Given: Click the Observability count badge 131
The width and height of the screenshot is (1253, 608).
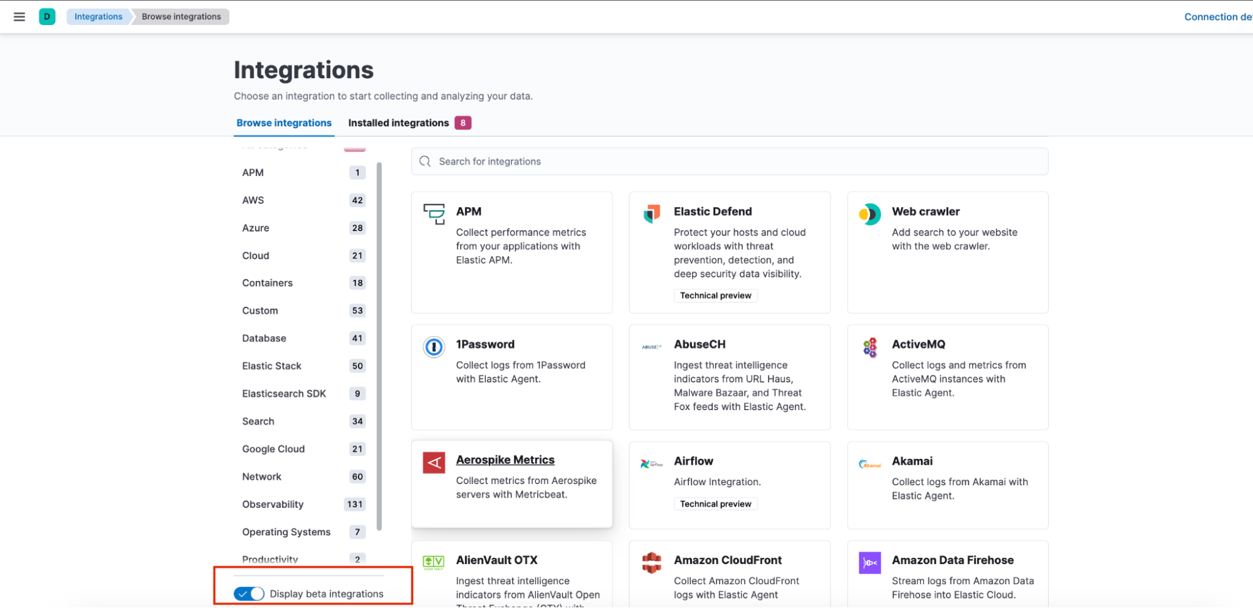Looking at the screenshot, I should [x=355, y=504].
